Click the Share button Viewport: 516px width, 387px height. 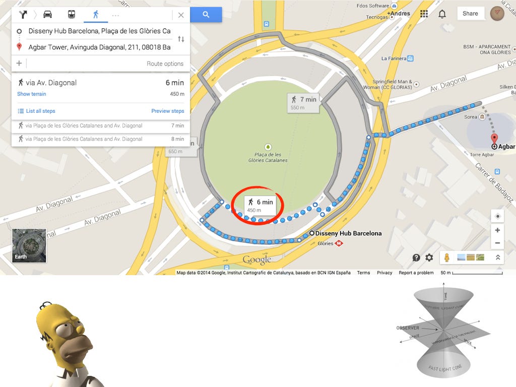click(x=470, y=14)
